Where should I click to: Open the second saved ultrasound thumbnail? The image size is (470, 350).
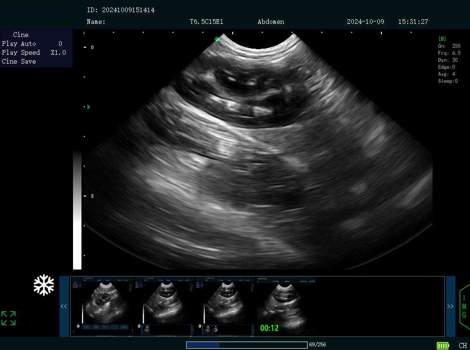(163, 306)
